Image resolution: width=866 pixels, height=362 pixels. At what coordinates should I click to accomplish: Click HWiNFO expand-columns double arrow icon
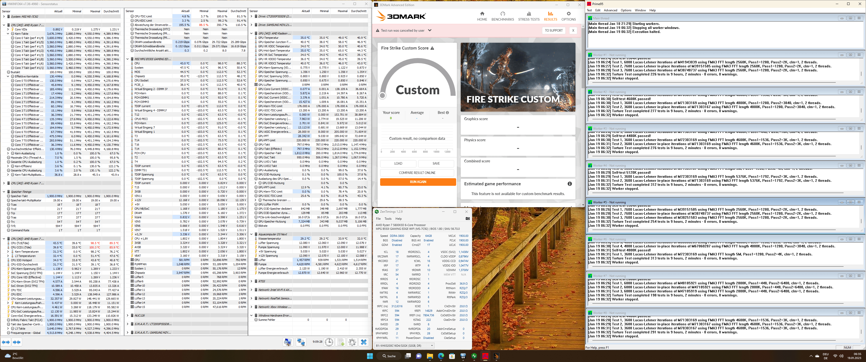click(6, 342)
